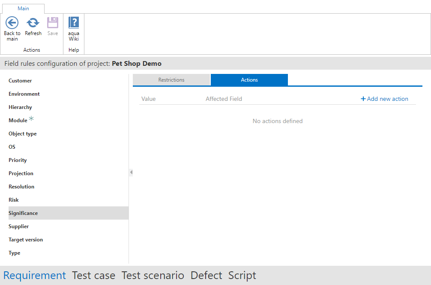Open the aqua Wiki help icon
Image resolution: width=431 pixels, height=285 pixels.
[74, 23]
